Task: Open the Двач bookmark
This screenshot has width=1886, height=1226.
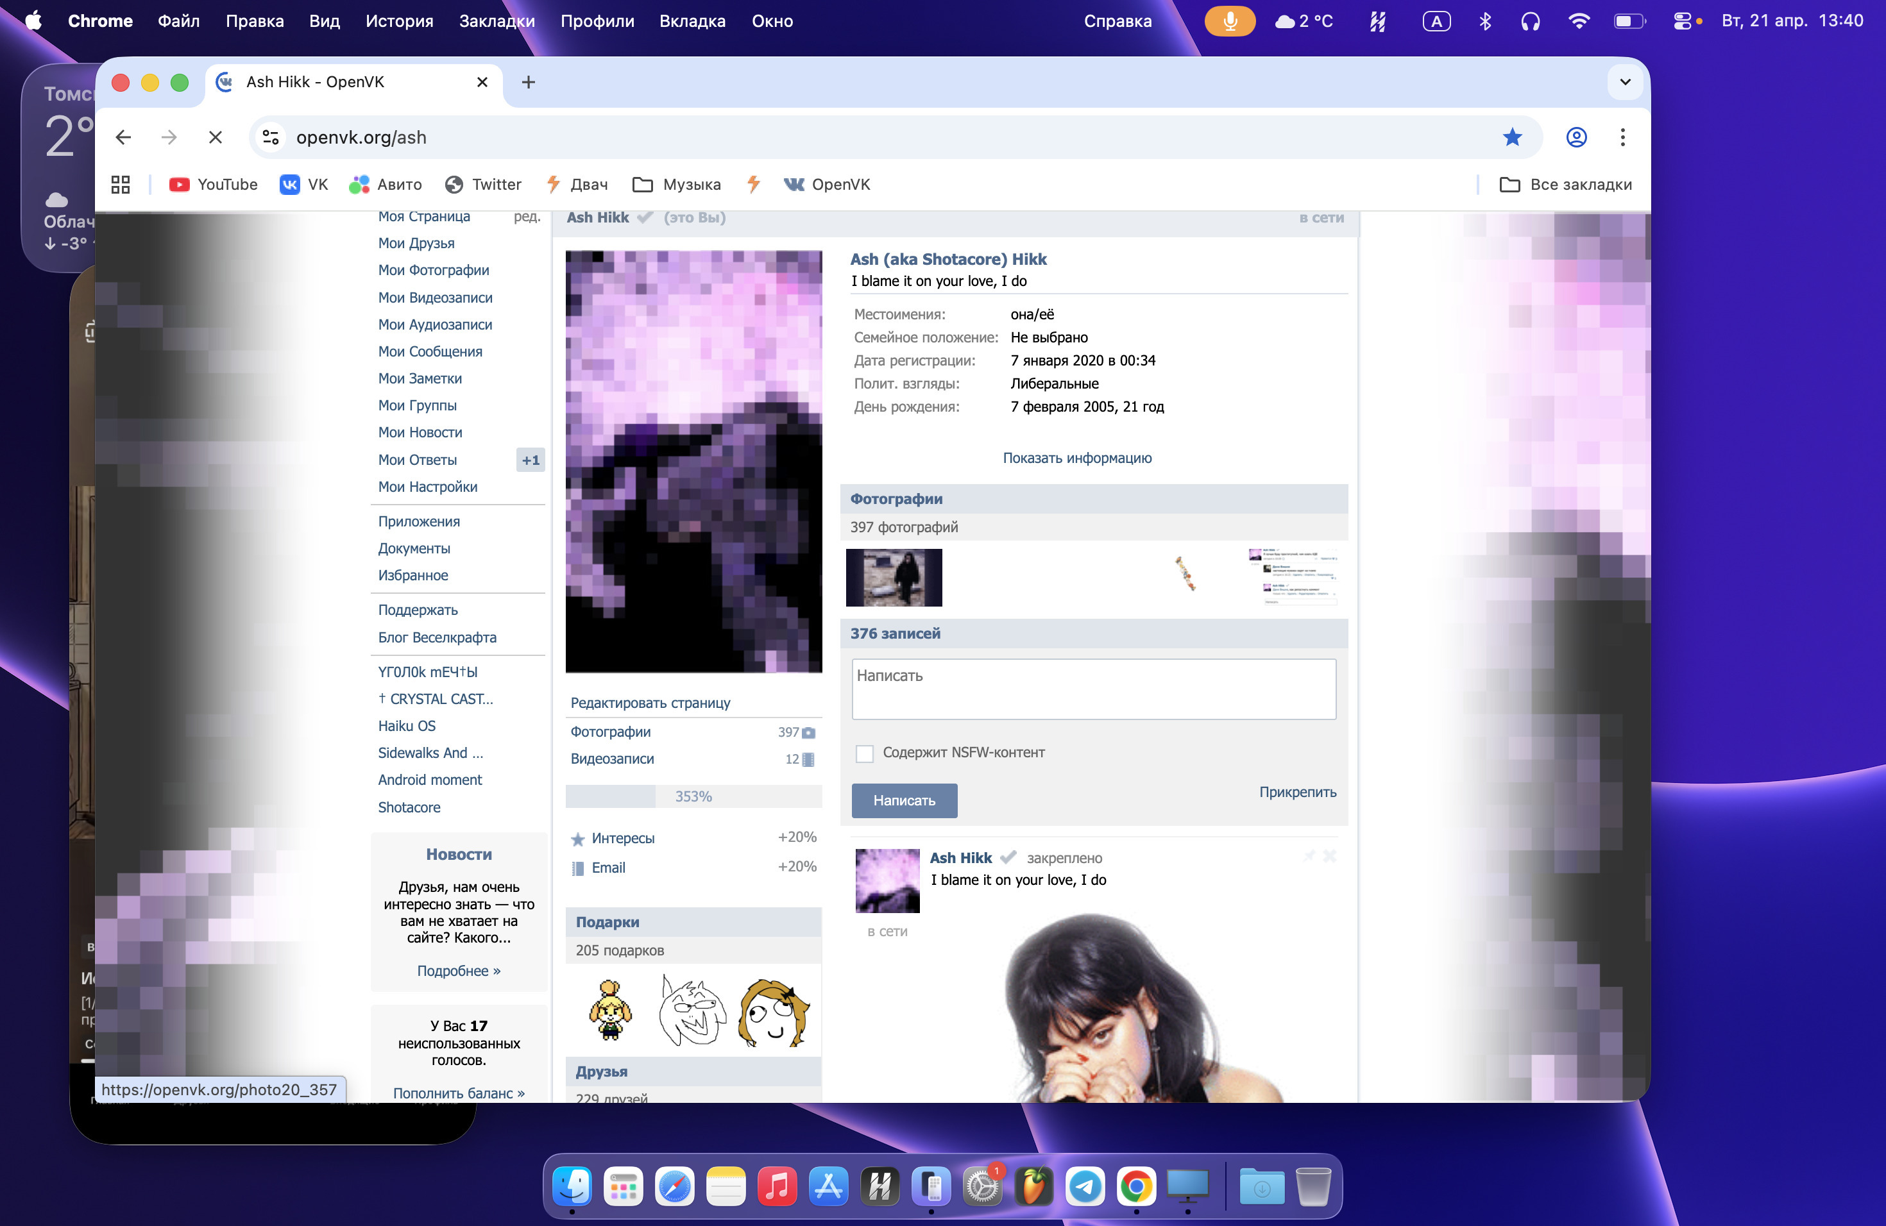Action: [x=578, y=185]
